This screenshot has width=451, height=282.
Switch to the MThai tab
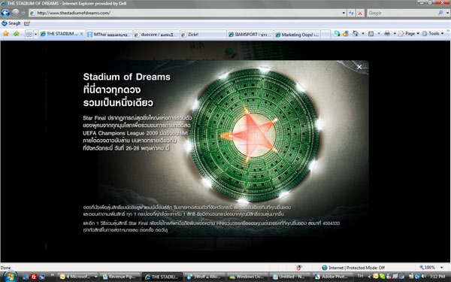point(109,35)
